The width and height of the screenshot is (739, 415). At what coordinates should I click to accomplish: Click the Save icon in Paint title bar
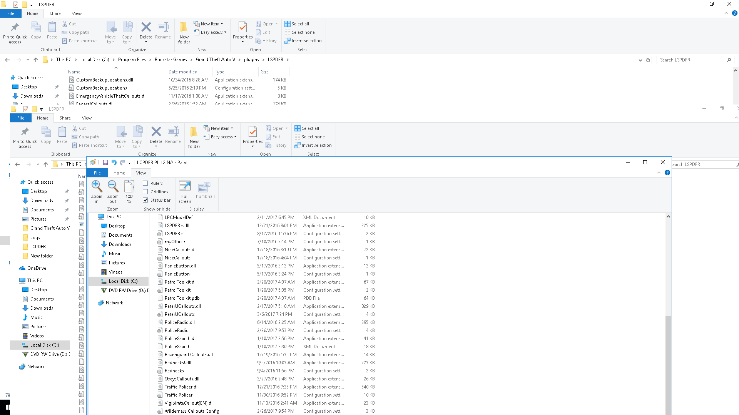(105, 163)
